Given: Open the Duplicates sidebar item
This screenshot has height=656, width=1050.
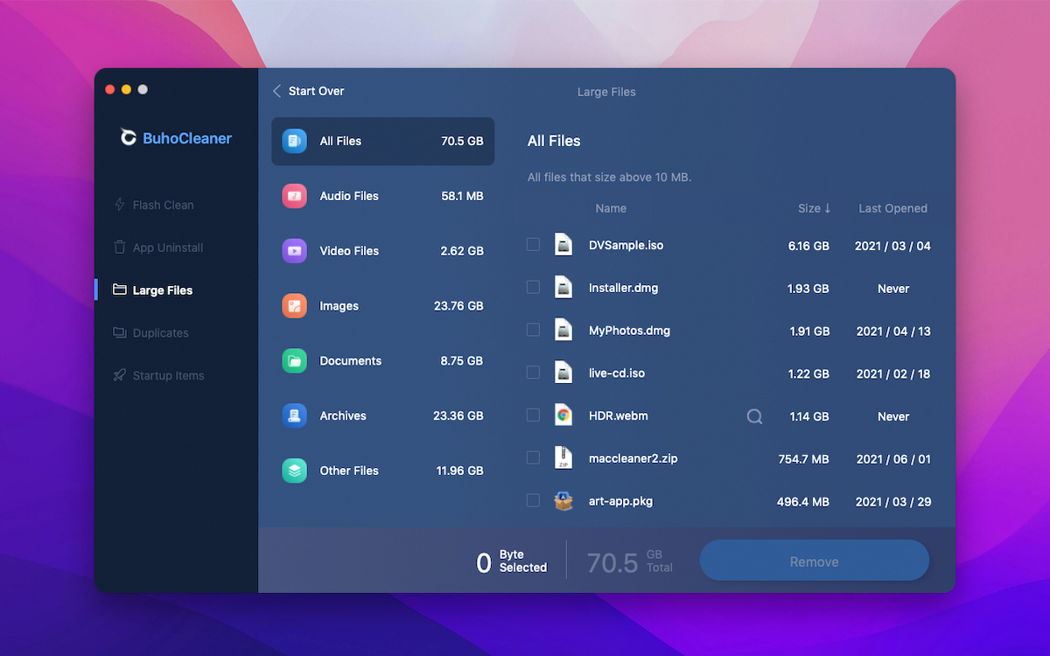Looking at the screenshot, I should tap(150, 333).
